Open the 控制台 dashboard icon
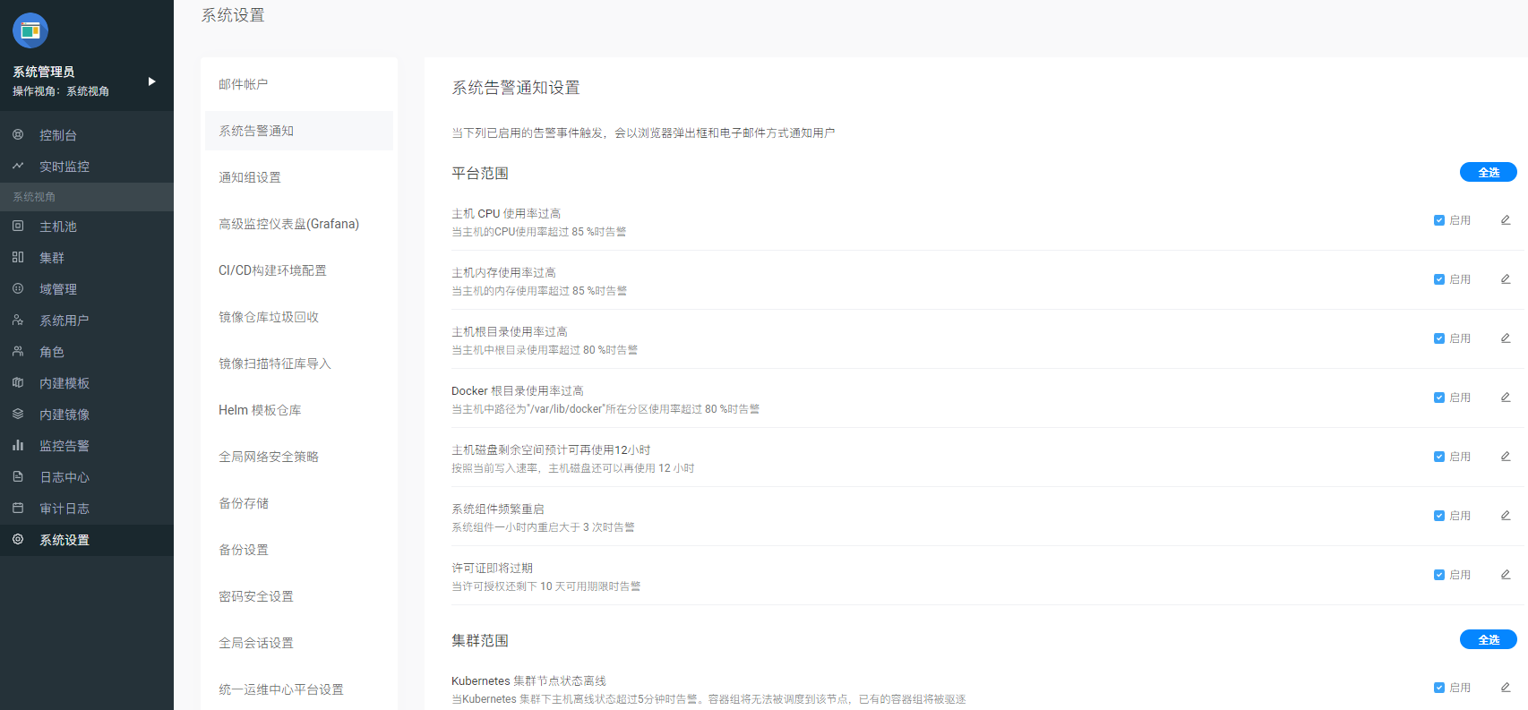This screenshot has width=1528, height=710. 18,135
